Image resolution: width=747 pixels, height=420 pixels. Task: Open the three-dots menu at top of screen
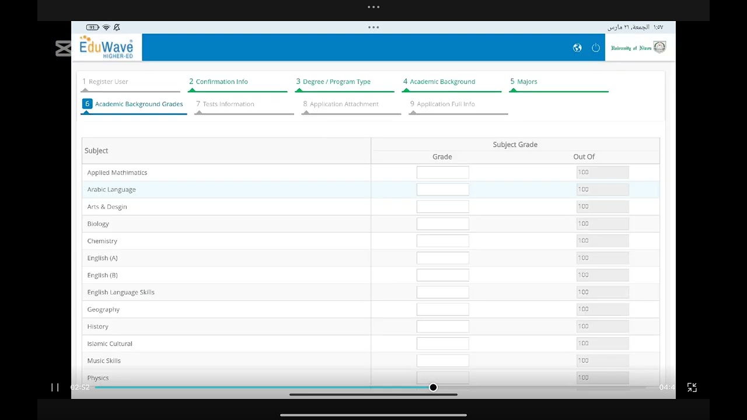(373, 7)
